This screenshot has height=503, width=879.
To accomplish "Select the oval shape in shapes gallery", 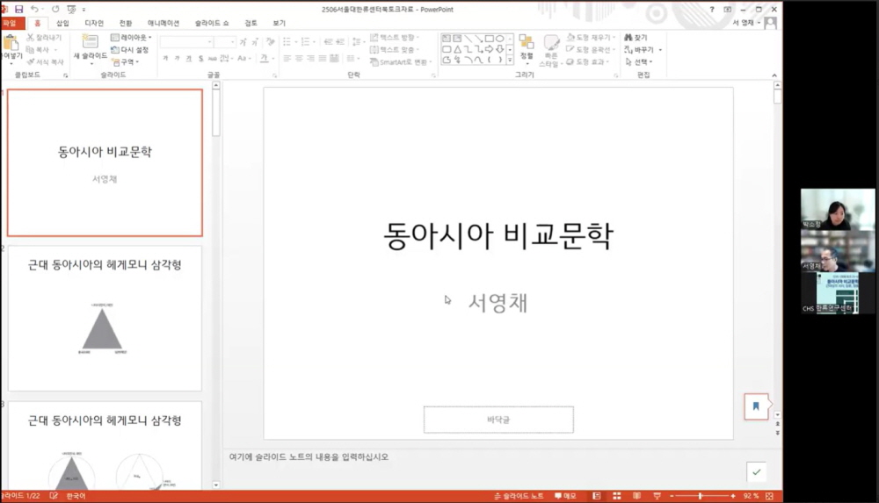I will point(499,39).
